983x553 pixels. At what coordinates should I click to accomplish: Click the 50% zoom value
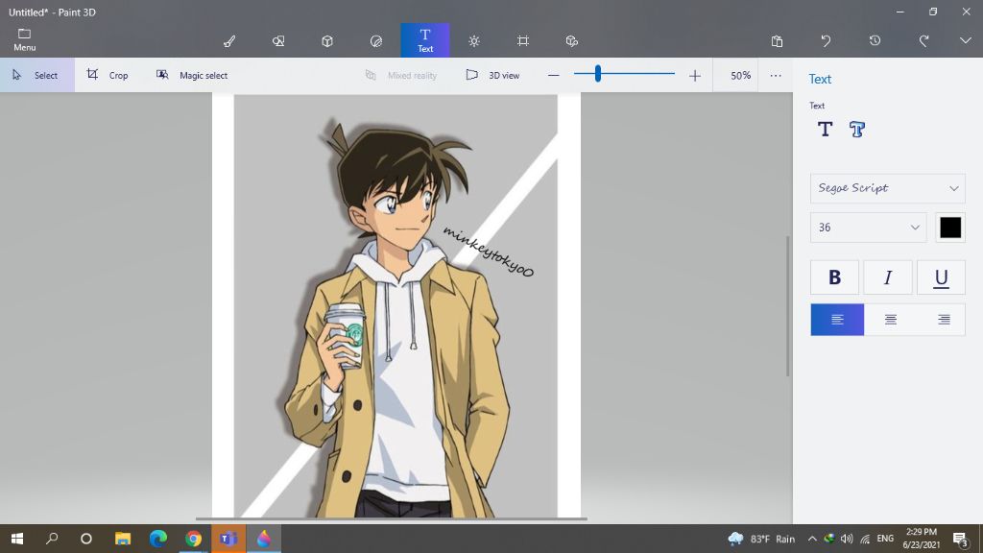(x=740, y=75)
